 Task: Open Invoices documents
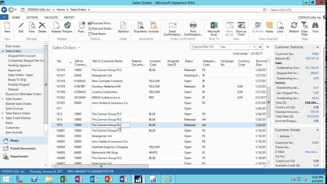154,28
